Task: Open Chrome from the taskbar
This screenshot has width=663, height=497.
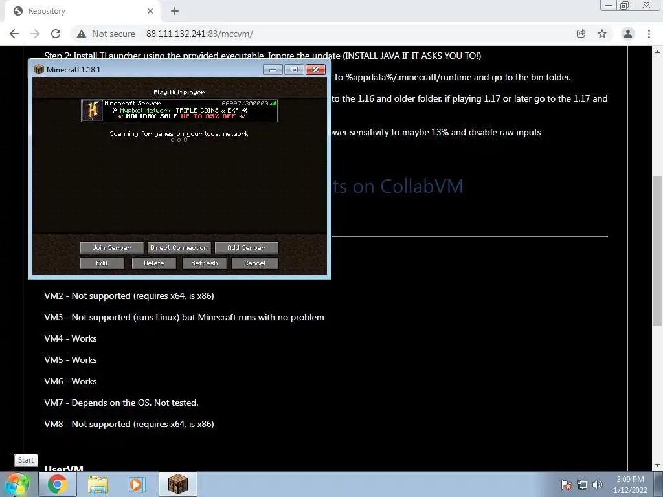Action: 58,484
